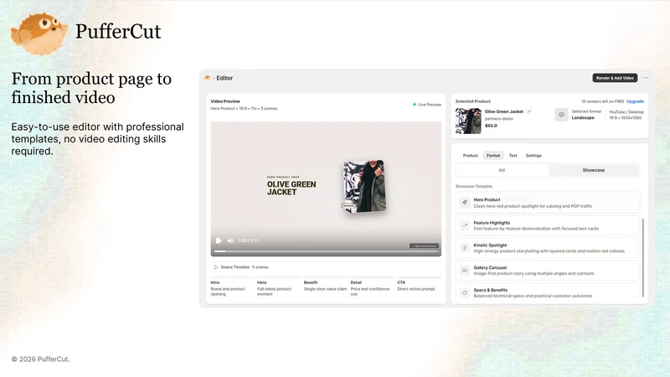
Task: Open the three-dot more options menu
Action: (646, 78)
